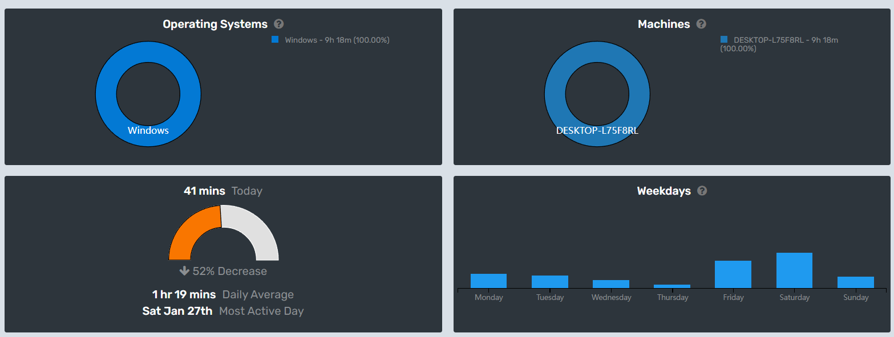This screenshot has width=894, height=337.
Task: Click the 'Monday' axis label
Action: coord(489,297)
